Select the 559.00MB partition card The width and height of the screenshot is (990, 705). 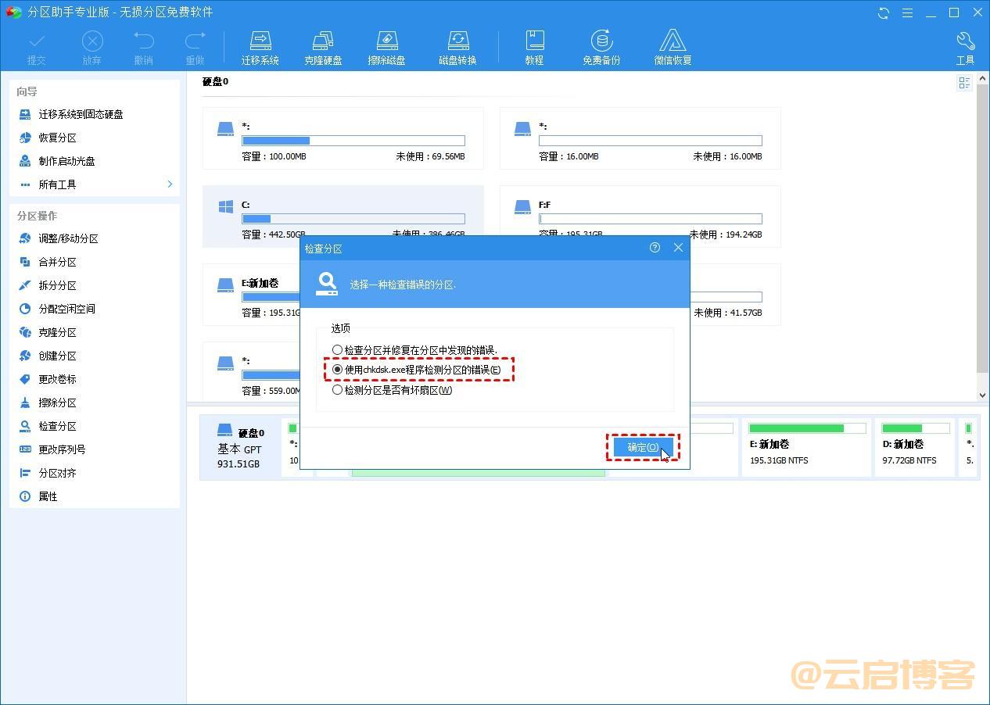251,373
